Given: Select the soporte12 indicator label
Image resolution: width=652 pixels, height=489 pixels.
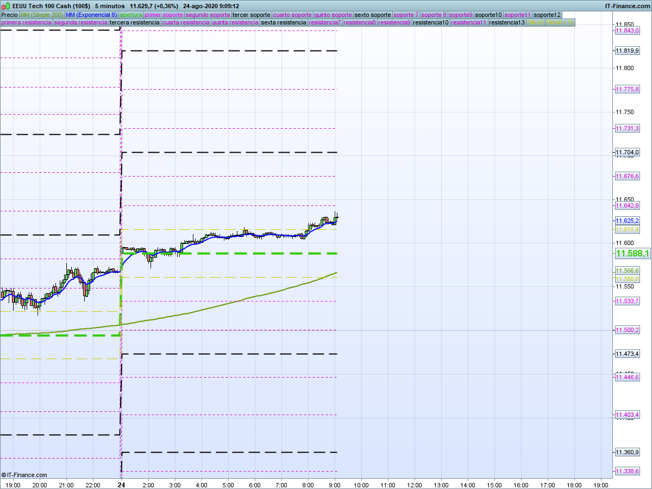Looking at the screenshot, I should [x=547, y=15].
